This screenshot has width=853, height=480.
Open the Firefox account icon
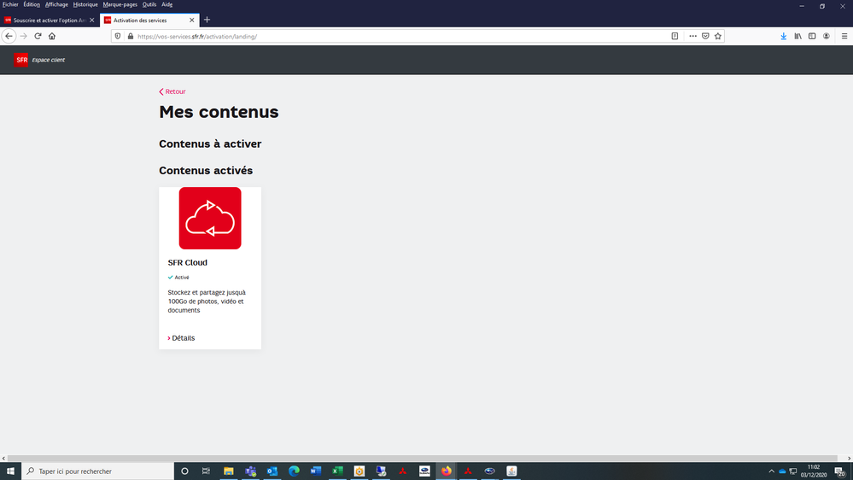tap(827, 36)
